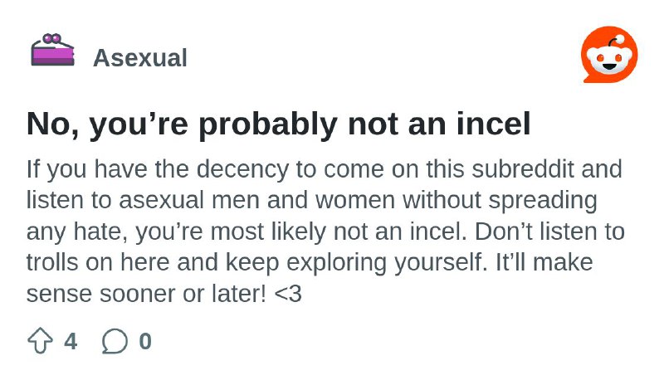
Task: Select the line 'sense sooner or later!'
Action: (x=164, y=294)
